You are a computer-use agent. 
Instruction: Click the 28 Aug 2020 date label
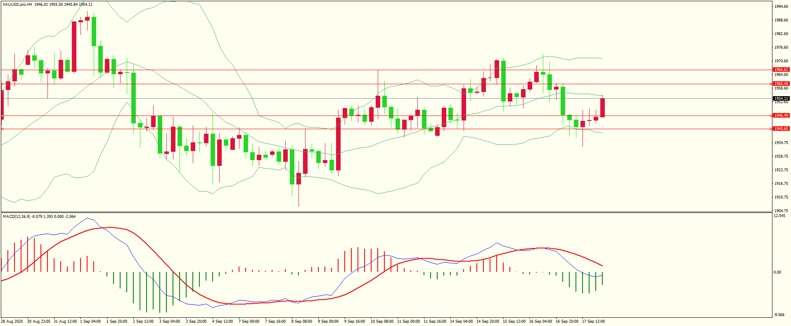12,321
